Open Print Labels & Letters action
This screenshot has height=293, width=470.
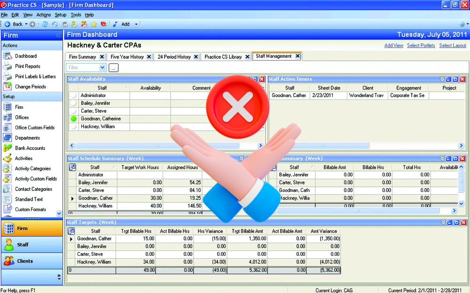35,77
